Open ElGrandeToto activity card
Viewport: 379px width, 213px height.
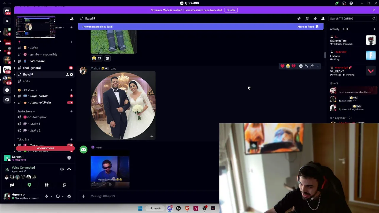[x=353, y=41]
